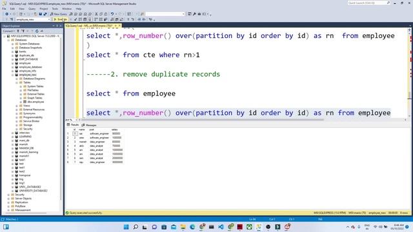
Task: Open the Connect dropdown in Object Explorer
Action: click(8, 31)
